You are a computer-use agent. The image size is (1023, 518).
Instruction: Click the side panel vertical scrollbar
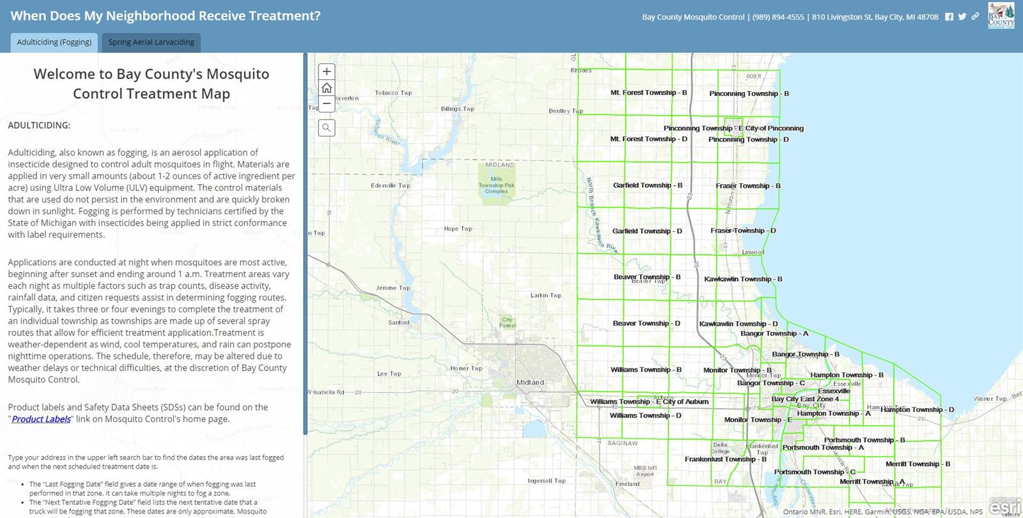click(305, 243)
